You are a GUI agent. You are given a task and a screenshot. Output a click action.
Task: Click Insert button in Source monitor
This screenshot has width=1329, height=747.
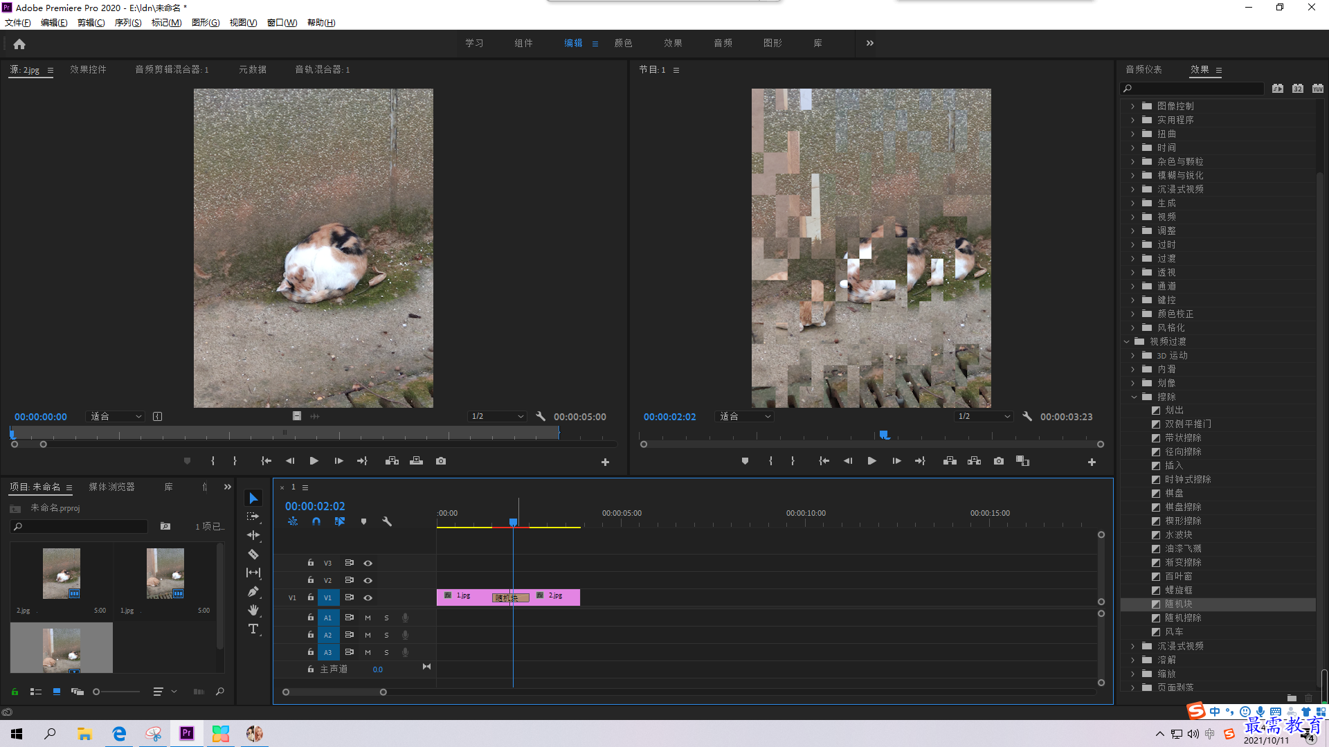[392, 461]
